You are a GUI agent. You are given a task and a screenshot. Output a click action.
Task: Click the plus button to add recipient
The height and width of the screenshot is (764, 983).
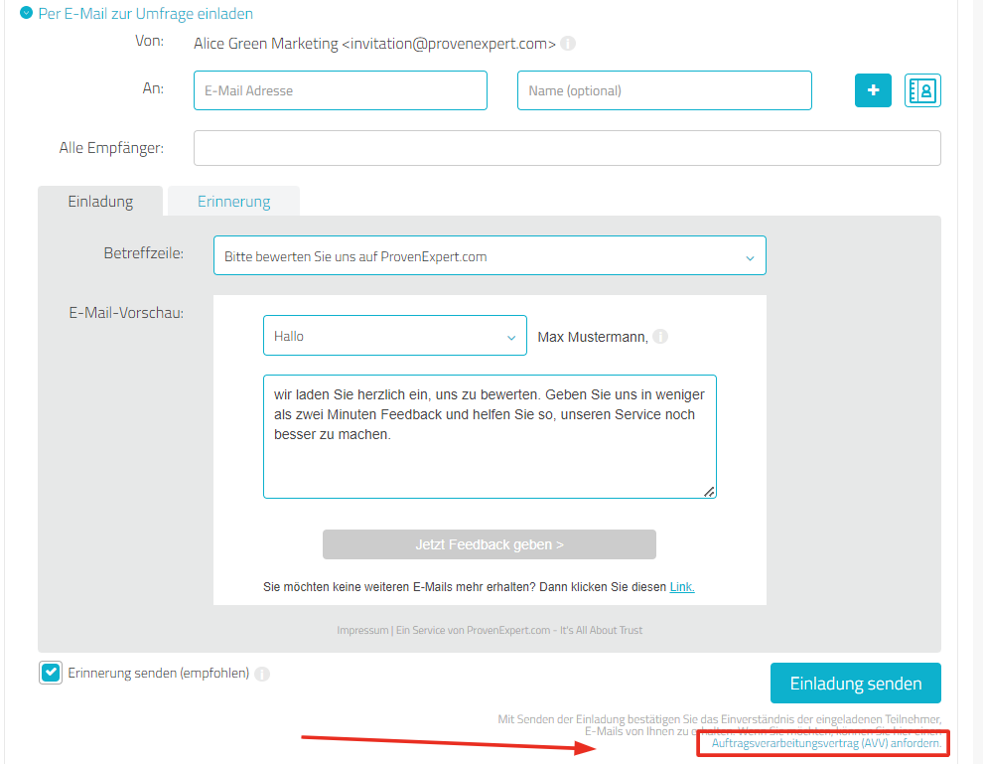[x=873, y=90]
